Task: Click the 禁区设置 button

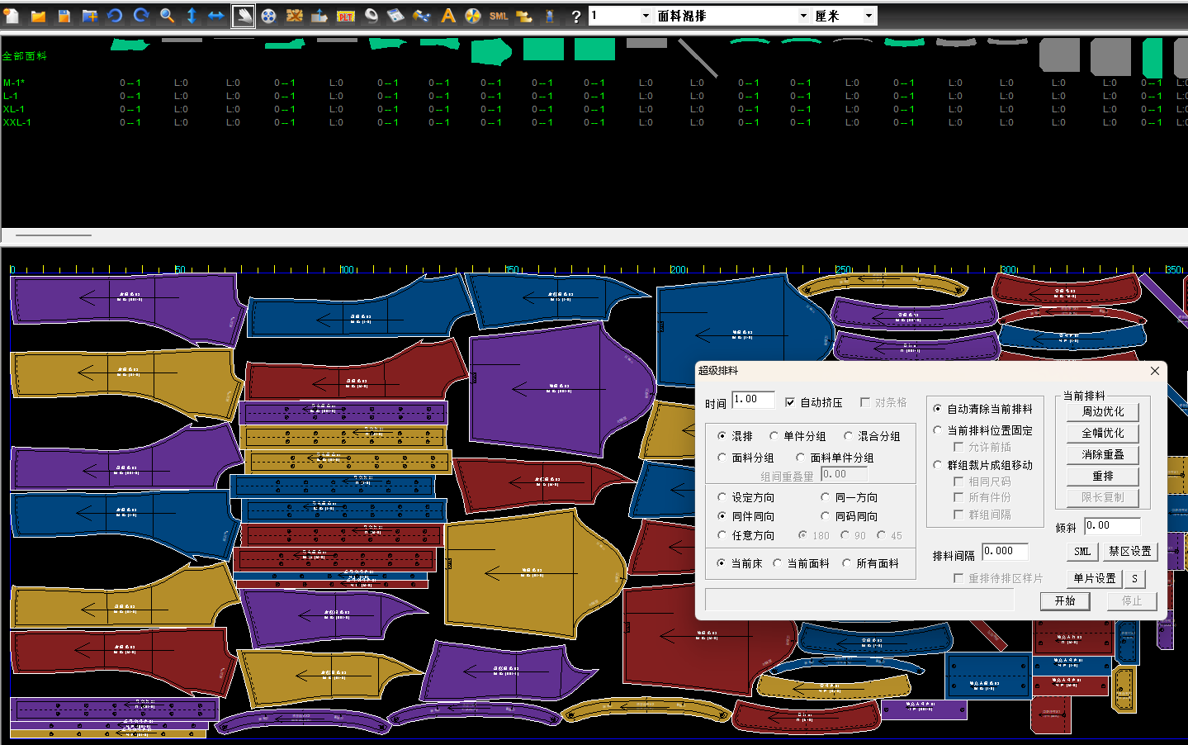Action: (x=1129, y=551)
